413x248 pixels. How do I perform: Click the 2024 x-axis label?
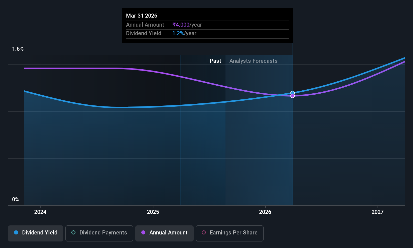40,212
